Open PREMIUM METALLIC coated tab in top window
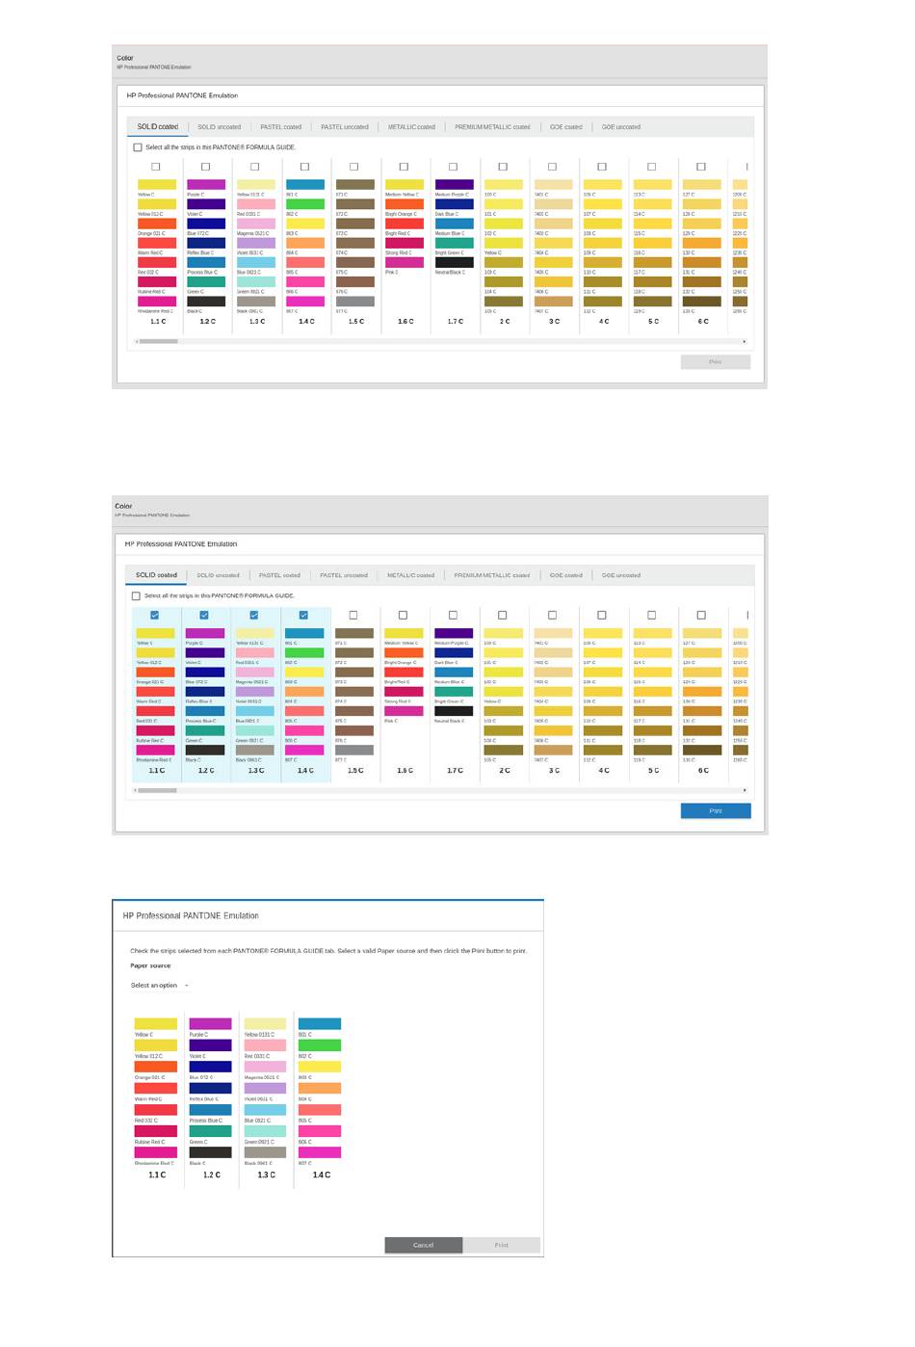The width and height of the screenshot is (915, 1347). pyautogui.click(x=492, y=127)
